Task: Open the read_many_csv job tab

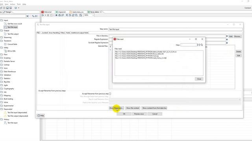Action: [x=77, y=12]
